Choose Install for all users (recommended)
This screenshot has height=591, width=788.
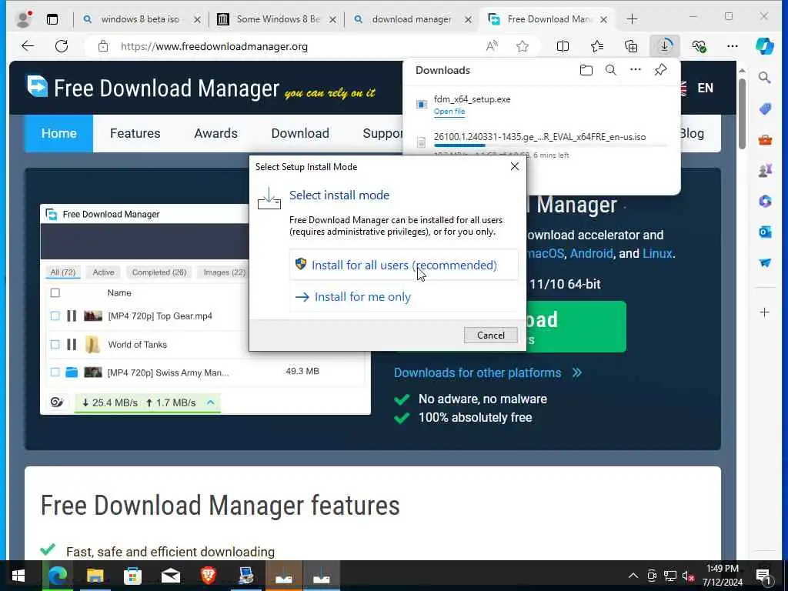[x=403, y=265]
